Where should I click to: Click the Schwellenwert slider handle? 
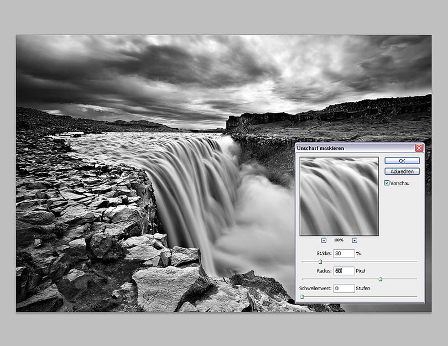point(302,297)
